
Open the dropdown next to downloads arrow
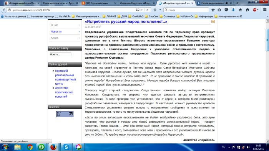160,10
